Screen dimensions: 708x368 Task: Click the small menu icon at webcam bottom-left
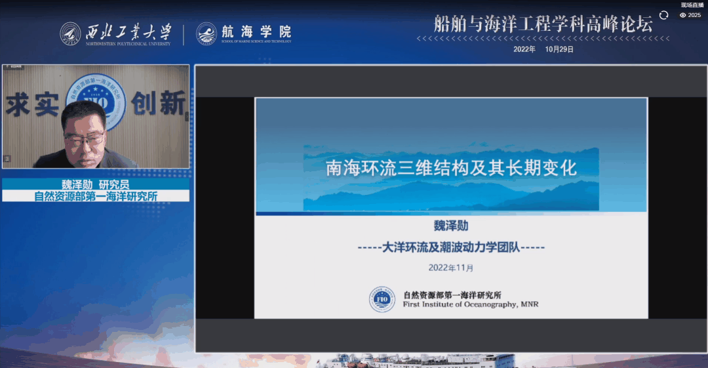coord(7,159)
